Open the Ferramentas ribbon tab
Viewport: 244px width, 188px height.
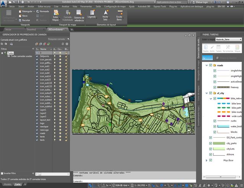point(86,7)
